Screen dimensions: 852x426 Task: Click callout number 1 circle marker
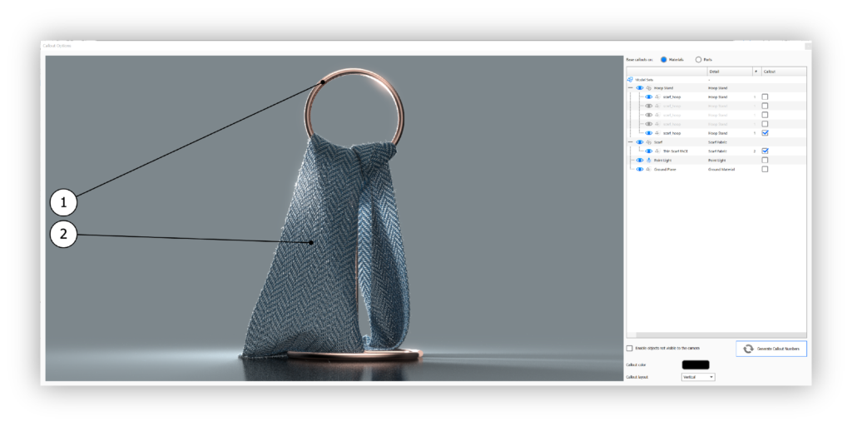[x=63, y=201]
